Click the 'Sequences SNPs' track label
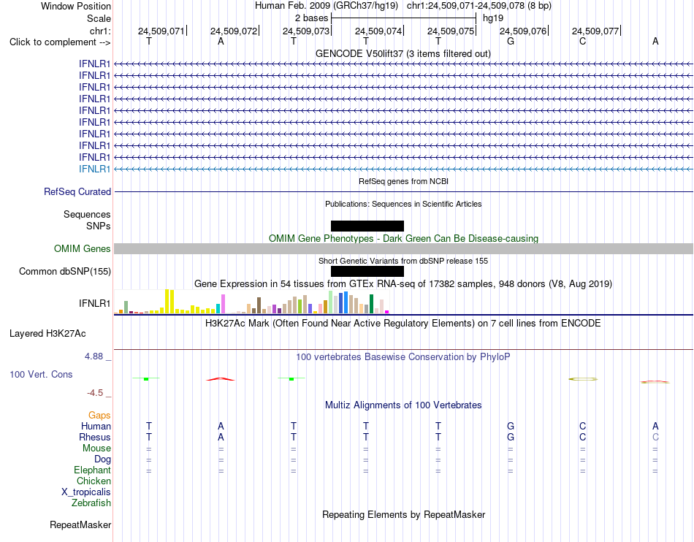694x542 pixels. coord(87,220)
